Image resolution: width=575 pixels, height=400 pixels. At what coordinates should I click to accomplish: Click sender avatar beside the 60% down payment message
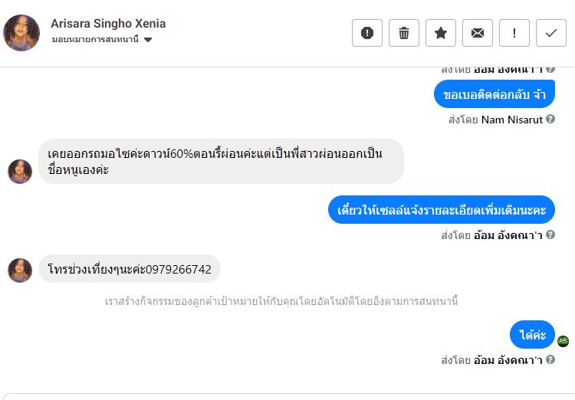point(20,172)
